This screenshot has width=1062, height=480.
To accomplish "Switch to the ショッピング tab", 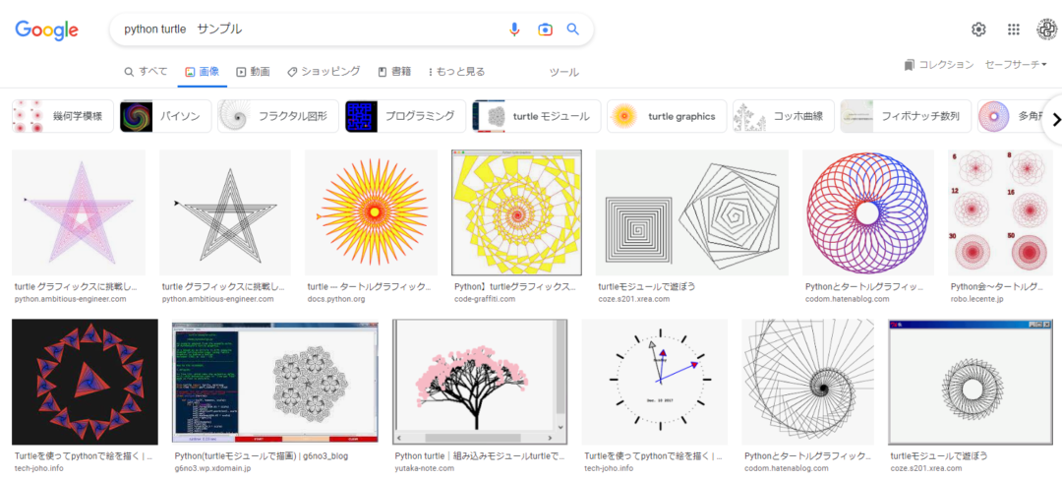I will [324, 72].
